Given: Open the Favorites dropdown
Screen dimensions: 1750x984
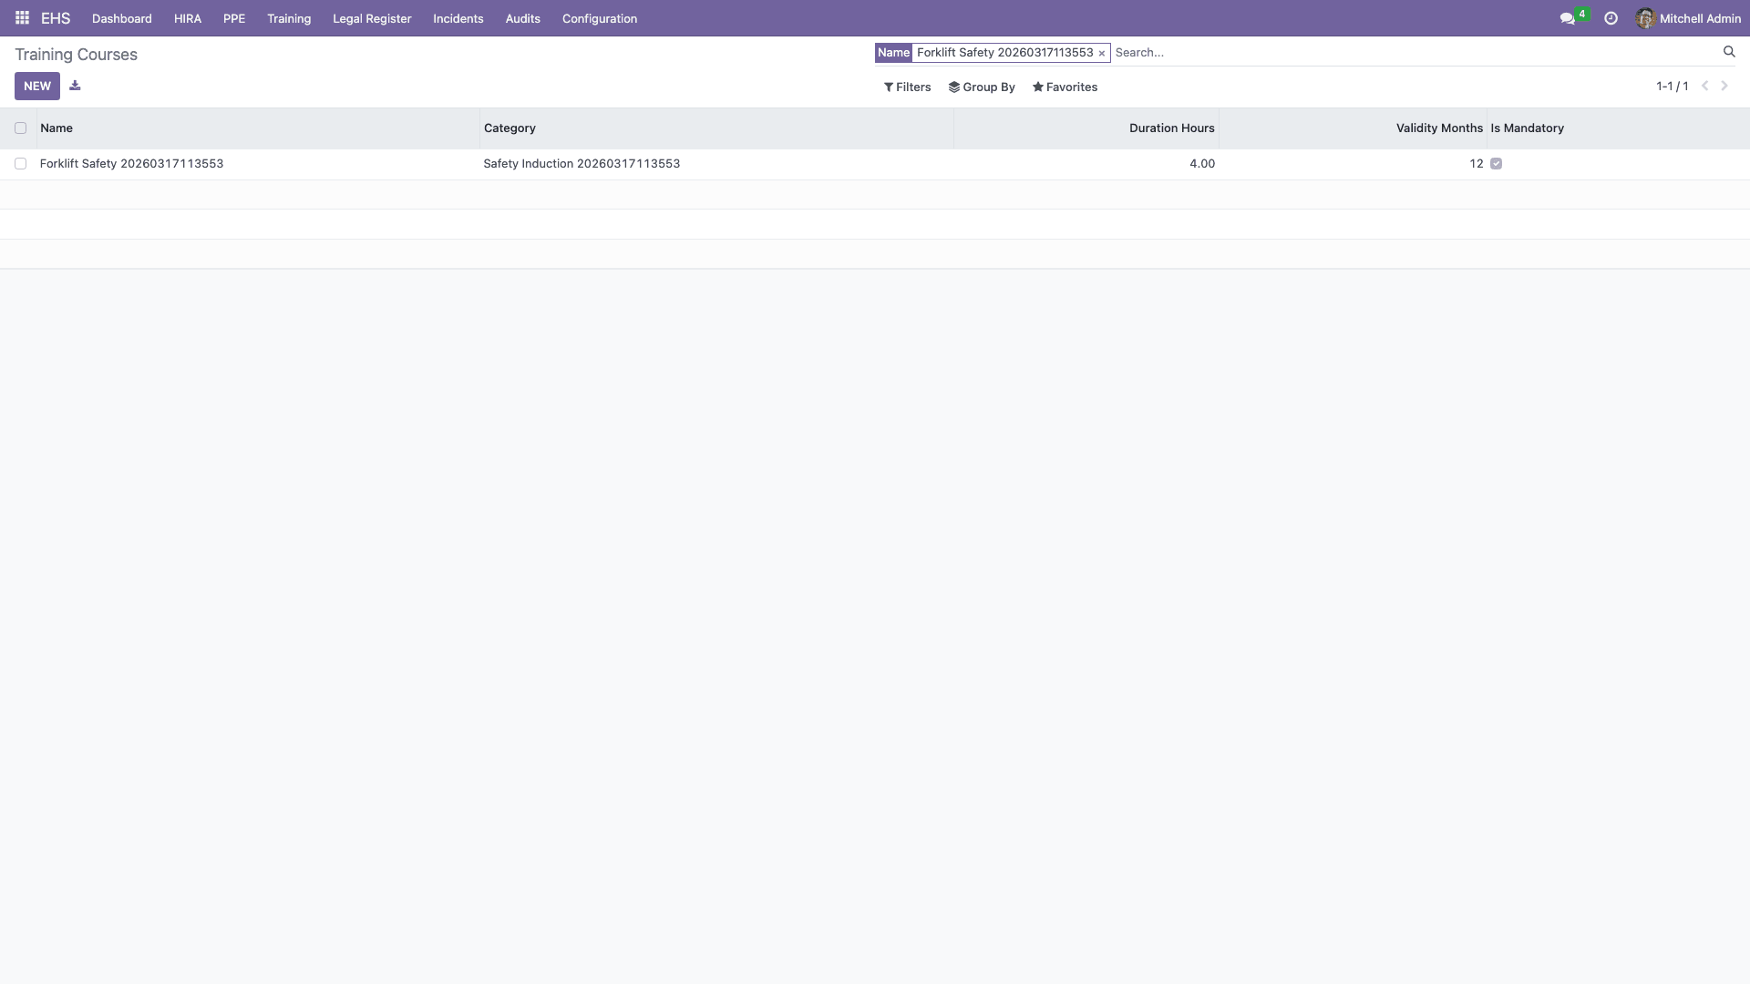Looking at the screenshot, I should 1065,87.
